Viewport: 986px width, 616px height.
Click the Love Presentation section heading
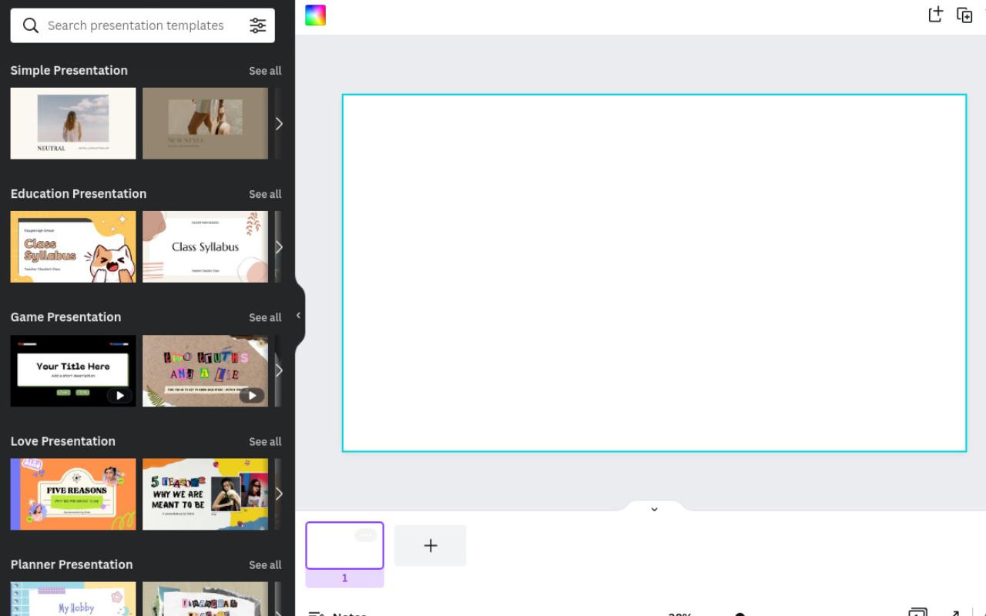click(63, 440)
